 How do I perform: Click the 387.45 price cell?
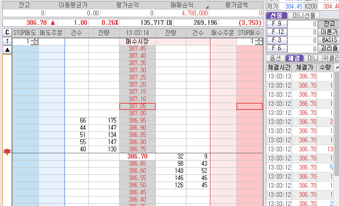coord(137,48)
